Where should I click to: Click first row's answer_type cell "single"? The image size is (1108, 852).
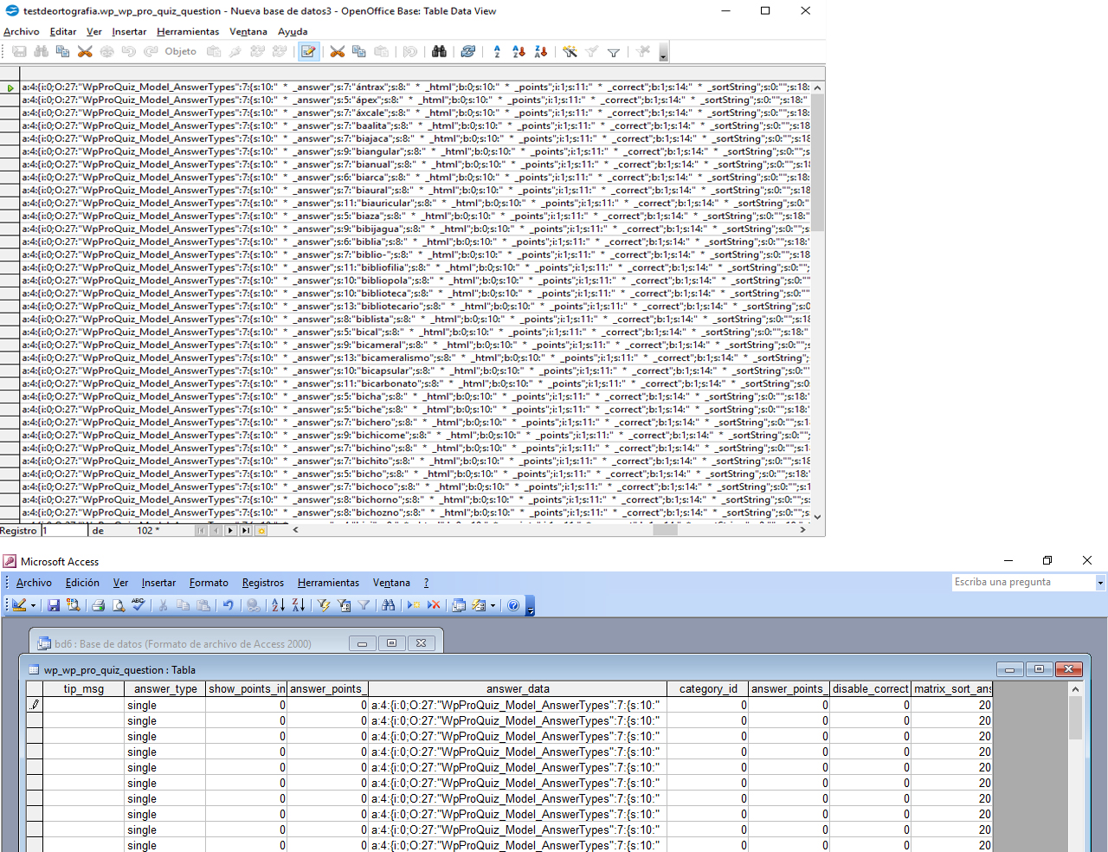(x=164, y=705)
